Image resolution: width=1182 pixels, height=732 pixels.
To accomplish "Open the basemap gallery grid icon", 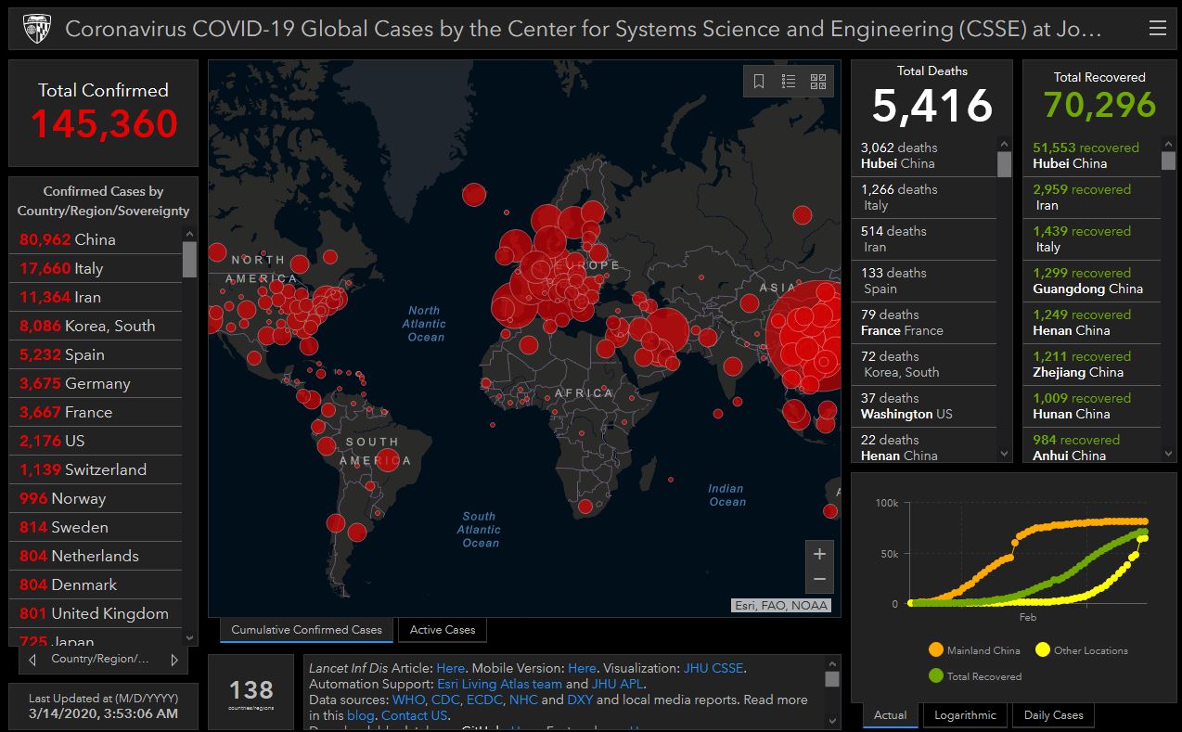I will pyautogui.click(x=818, y=82).
